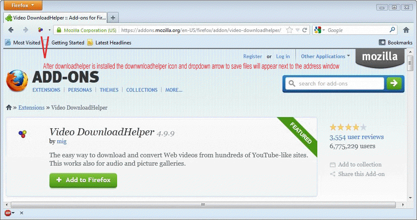Reload the page using the refresh icon

305,30
